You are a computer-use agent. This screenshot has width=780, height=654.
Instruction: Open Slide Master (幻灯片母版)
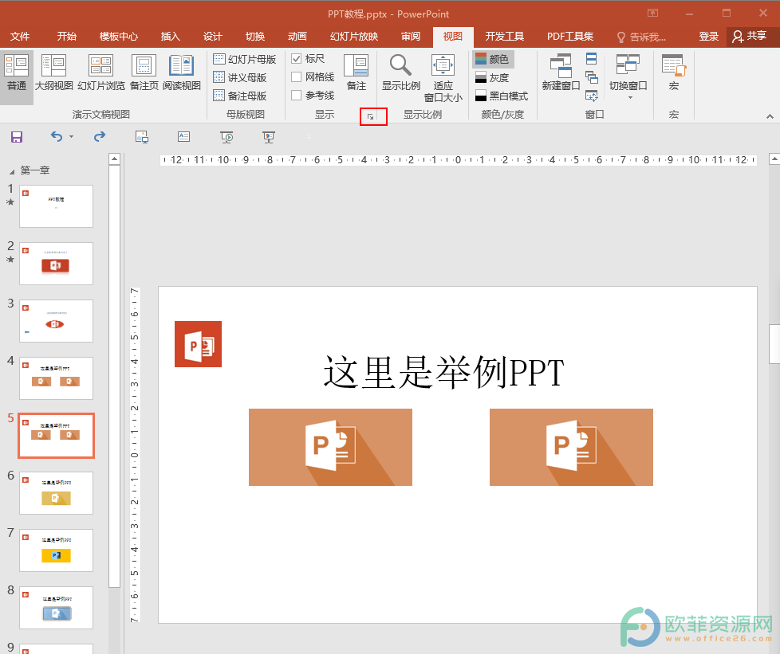point(245,59)
